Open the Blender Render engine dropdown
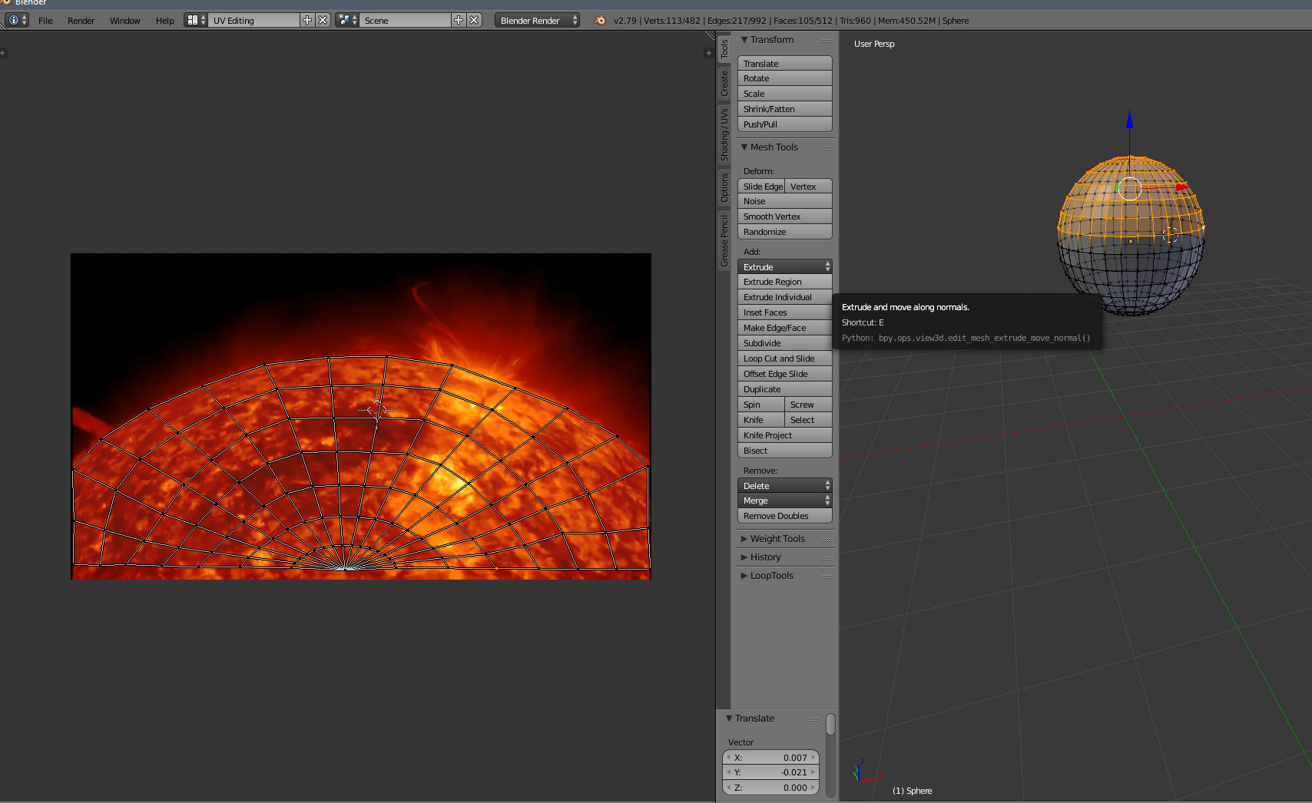The width and height of the screenshot is (1312, 803). [538, 21]
